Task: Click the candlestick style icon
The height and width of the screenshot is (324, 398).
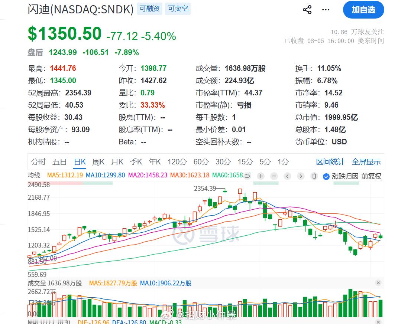Action: (314, 176)
